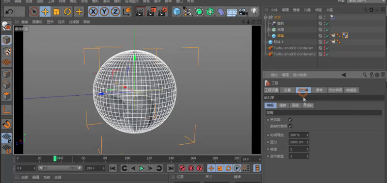The image size is (387, 183).
Task: Toggle the Locked Workplane grid icon
Action: pyautogui.click(x=6, y=138)
